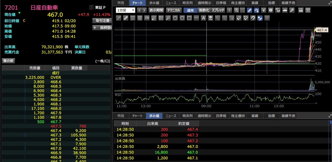Open the 市況 tab in upper panel
The height and width of the screenshot is (162, 332).
(x=121, y=3)
